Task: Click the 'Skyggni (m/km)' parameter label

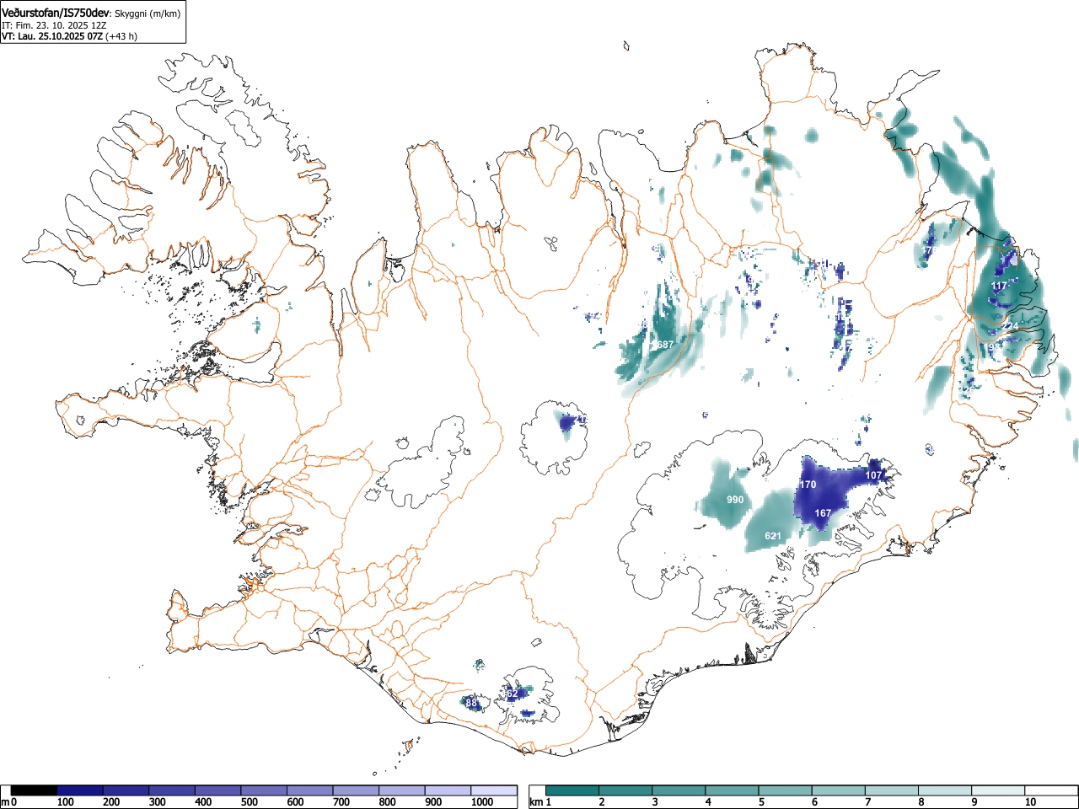Action: (x=148, y=14)
